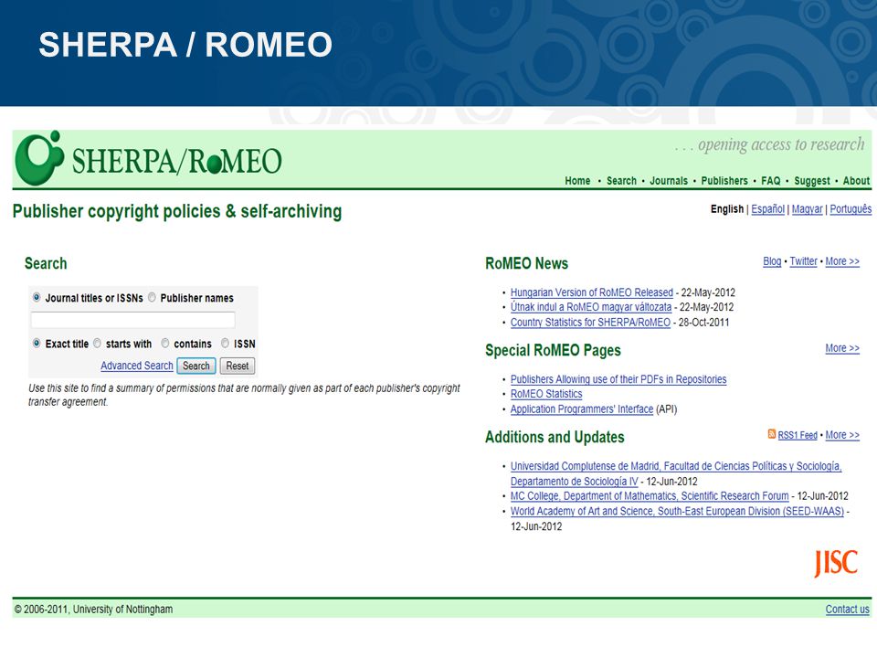Open the RSS1 Feed link
This screenshot has height=658, width=877.
click(x=797, y=435)
